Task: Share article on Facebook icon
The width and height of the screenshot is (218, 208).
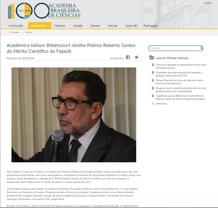Action: point(128,57)
